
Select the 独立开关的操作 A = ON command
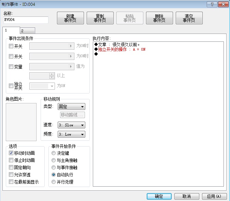(x=120, y=49)
